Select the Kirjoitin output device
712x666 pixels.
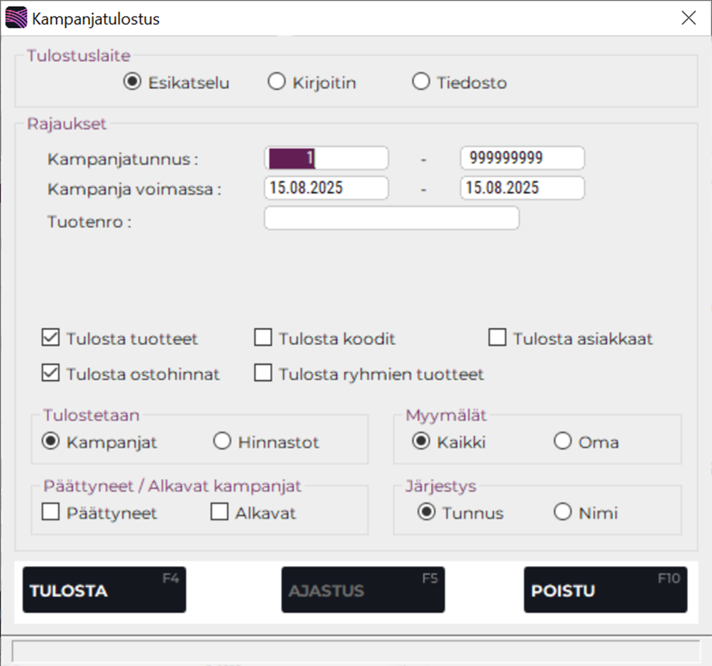tap(276, 81)
